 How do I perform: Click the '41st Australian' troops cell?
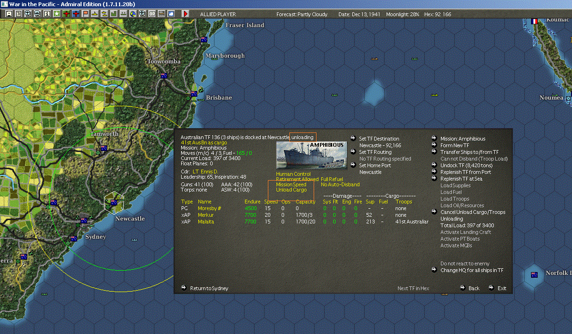point(412,222)
